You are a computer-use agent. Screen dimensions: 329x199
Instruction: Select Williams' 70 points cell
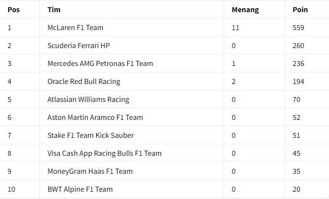pos(296,99)
